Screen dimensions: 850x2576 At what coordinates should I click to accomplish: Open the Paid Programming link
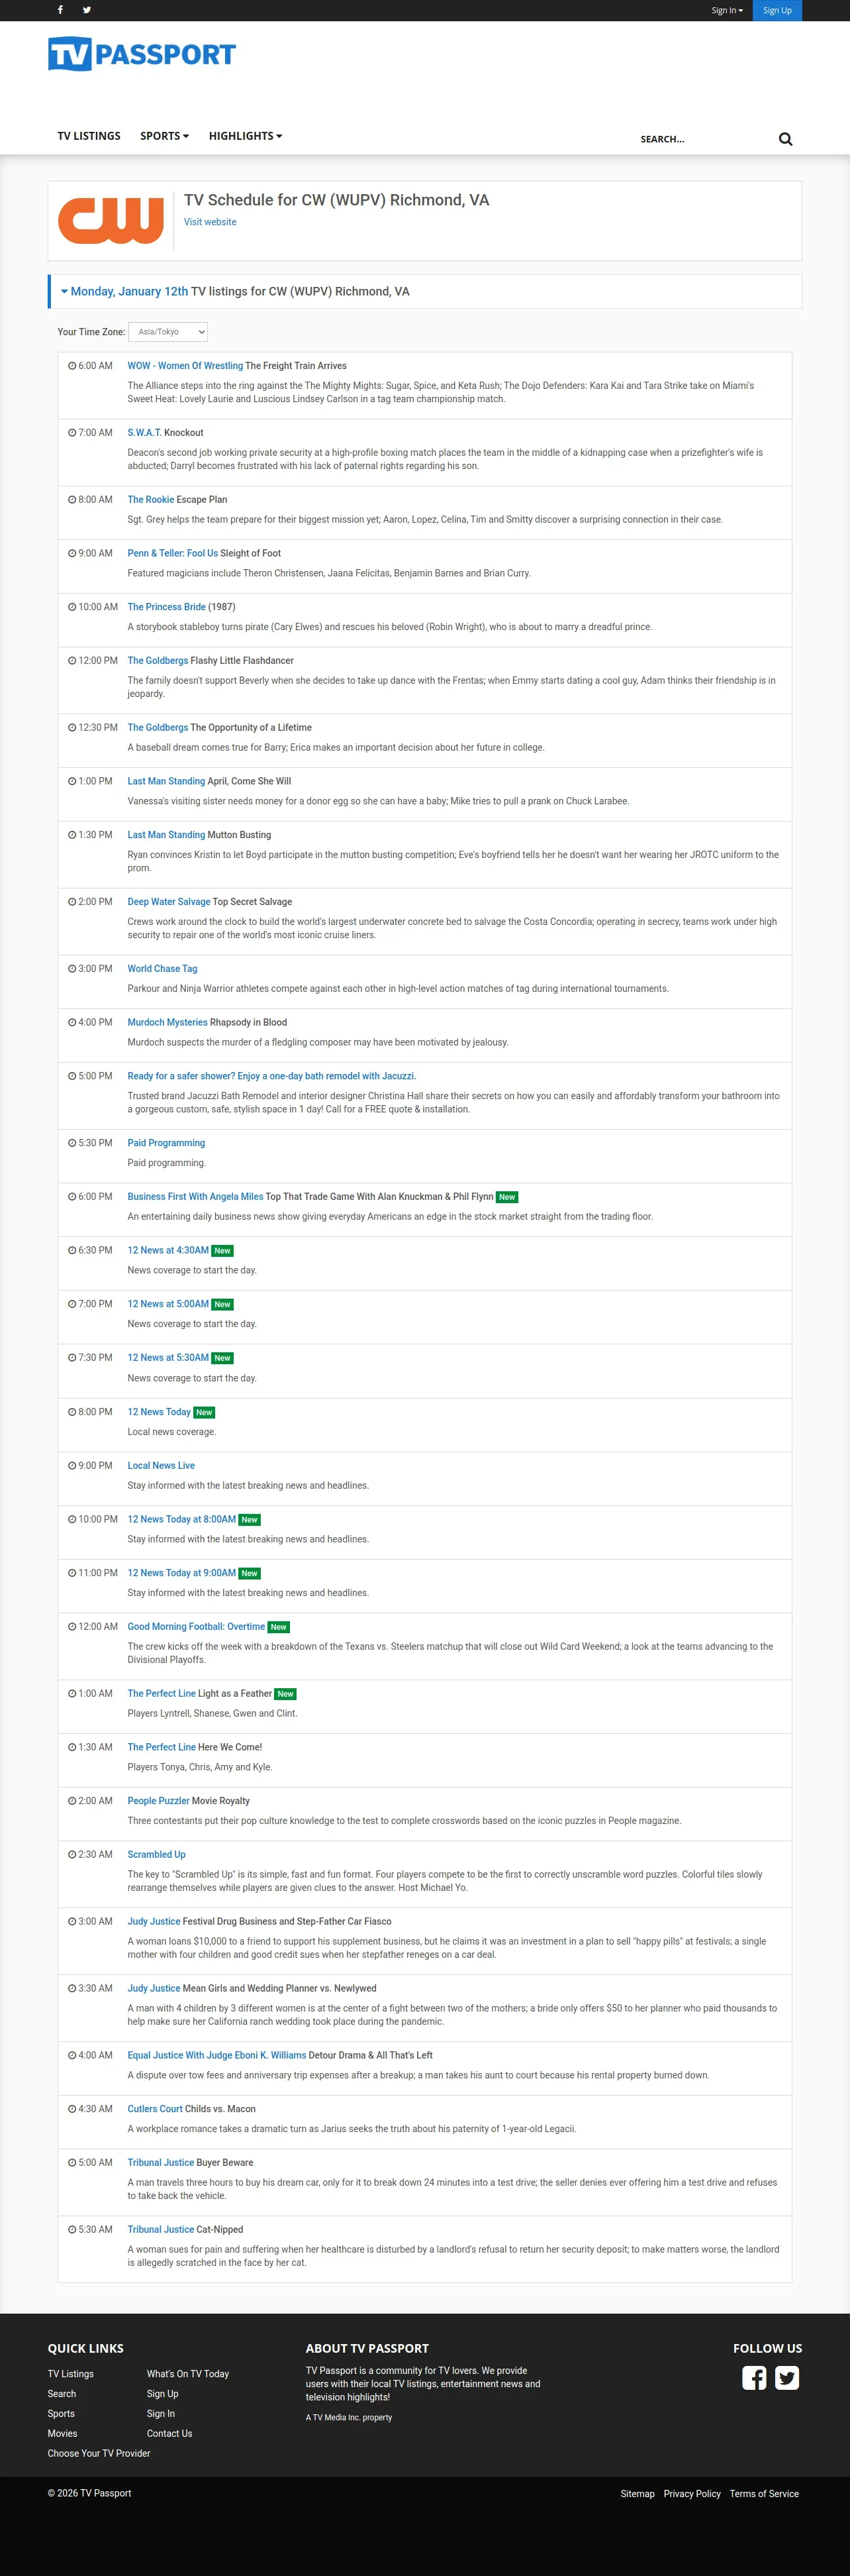(165, 1143)
